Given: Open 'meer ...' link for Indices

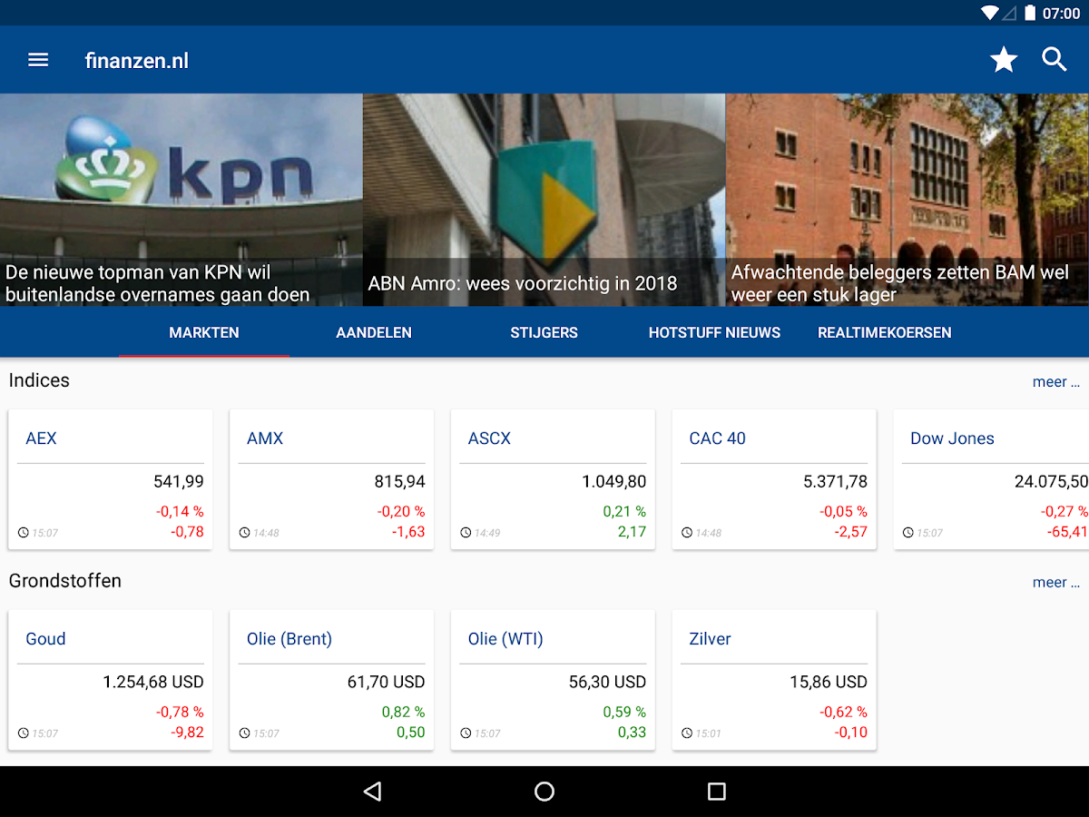Looking at the screenshot, I should point(1056,382).
